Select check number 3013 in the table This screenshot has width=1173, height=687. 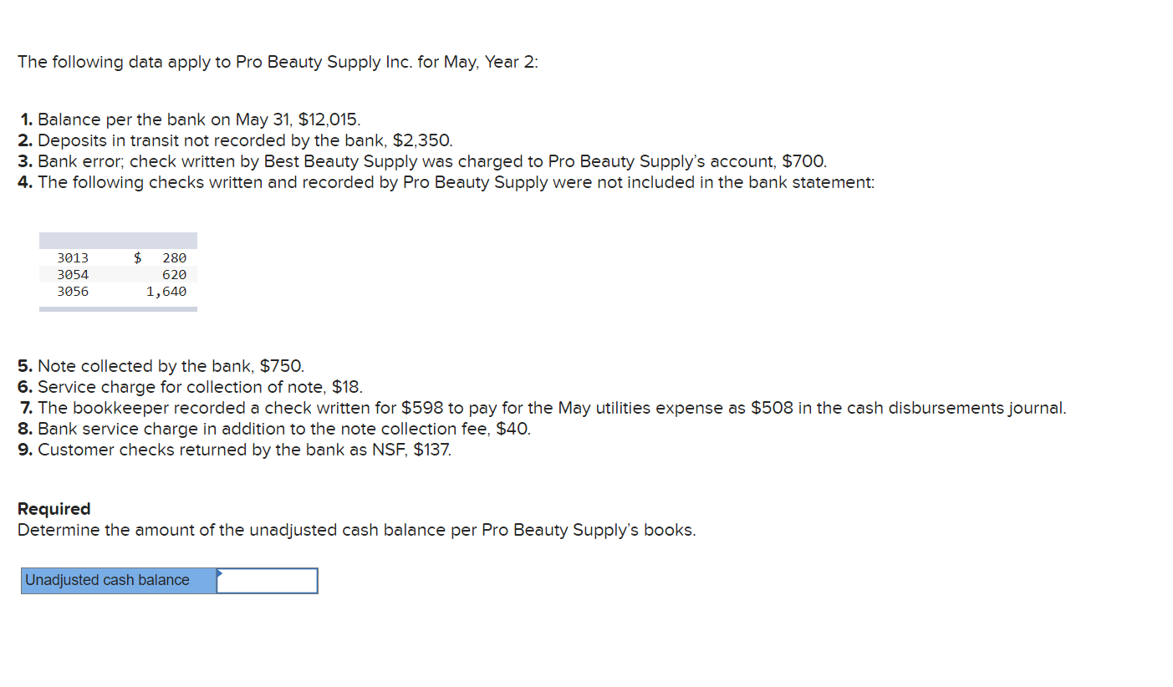[x=73, y=258]
